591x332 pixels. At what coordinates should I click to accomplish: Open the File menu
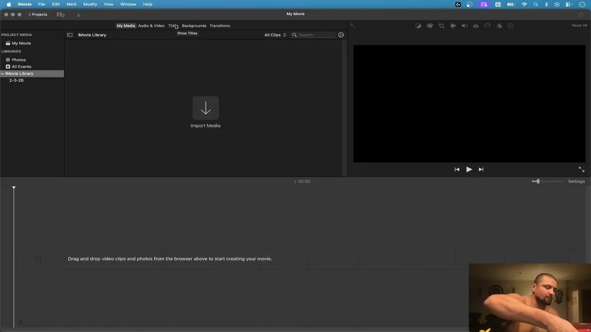tap(42, 4)
